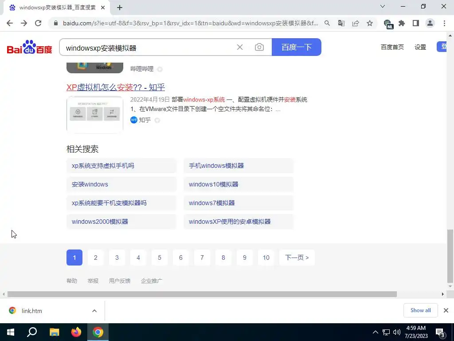The width and height of the screenshot is (454, 341).
Task: Search related: windows10模拟器
Action: click(x=239, y=184)
